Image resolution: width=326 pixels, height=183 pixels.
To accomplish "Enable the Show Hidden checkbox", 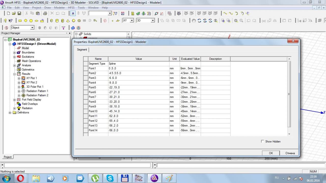I will (263, 141).
